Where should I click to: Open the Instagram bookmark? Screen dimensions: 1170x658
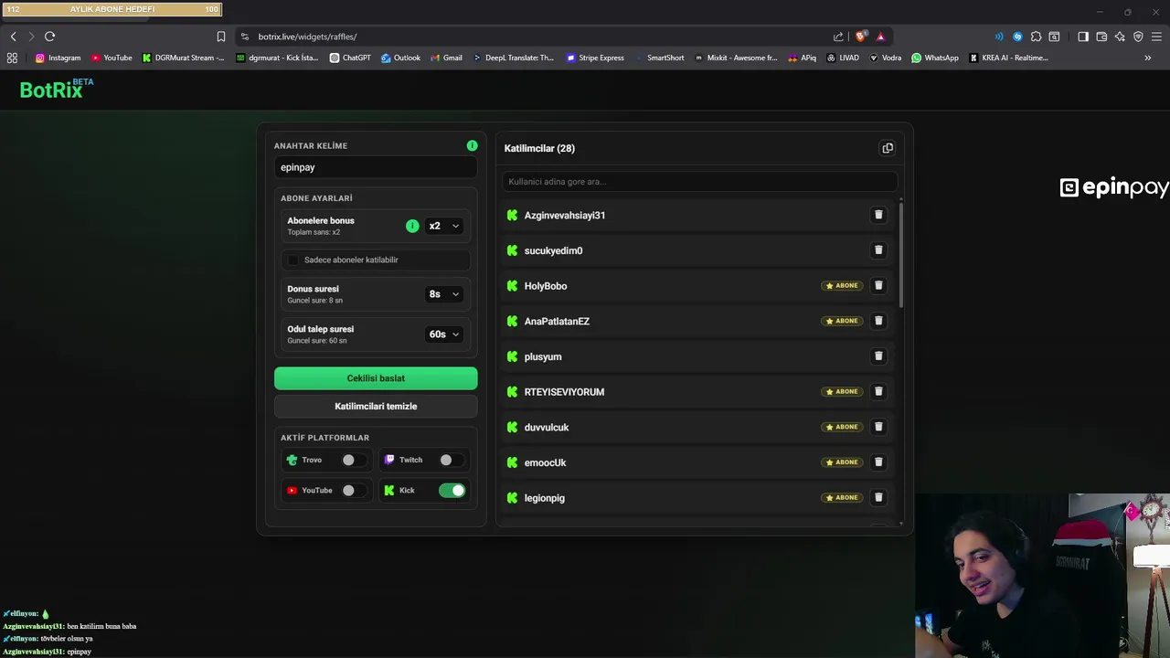58,58
